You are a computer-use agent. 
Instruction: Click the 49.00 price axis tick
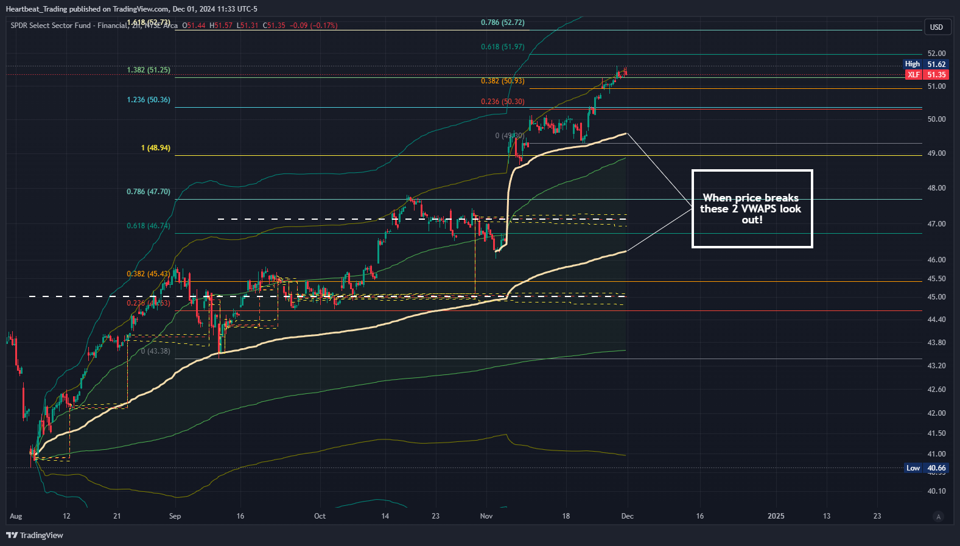coord(936,153)
